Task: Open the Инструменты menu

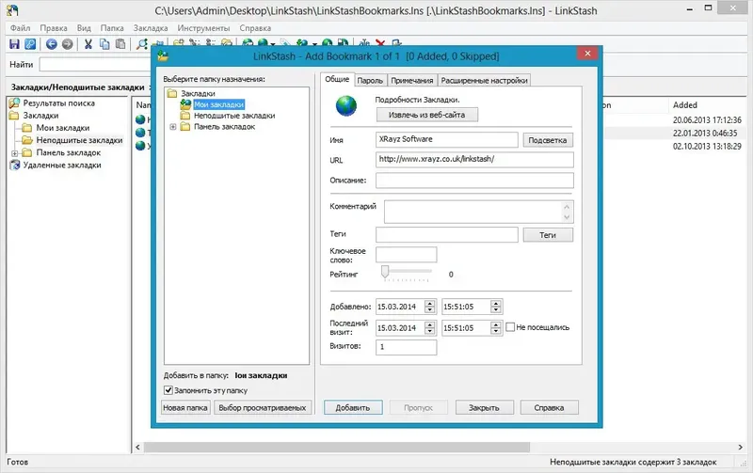Action: pos(203,28)
